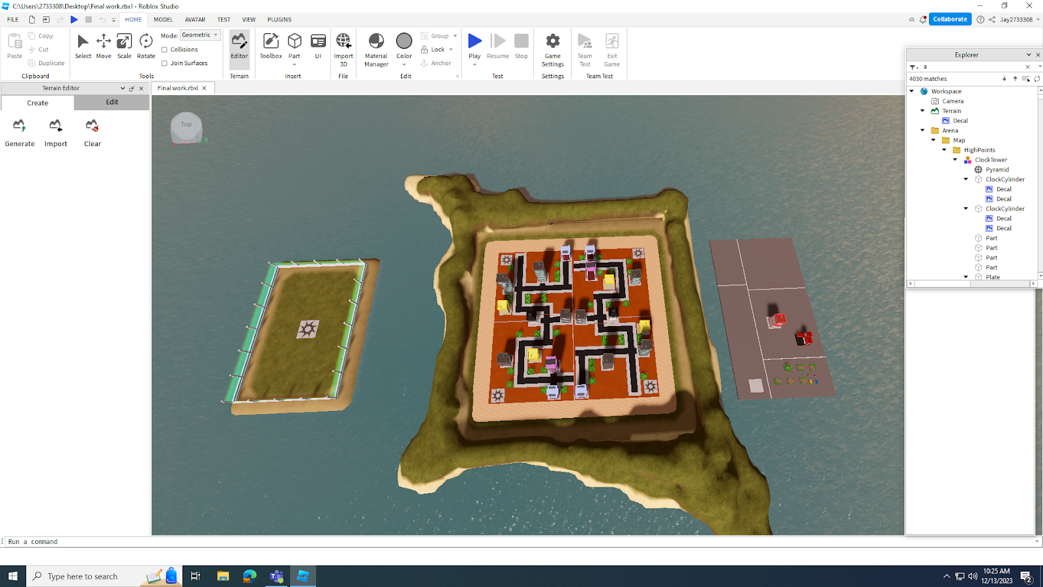
Task: Collapse the ClockTower model
Action: click(x=956, y=160)
